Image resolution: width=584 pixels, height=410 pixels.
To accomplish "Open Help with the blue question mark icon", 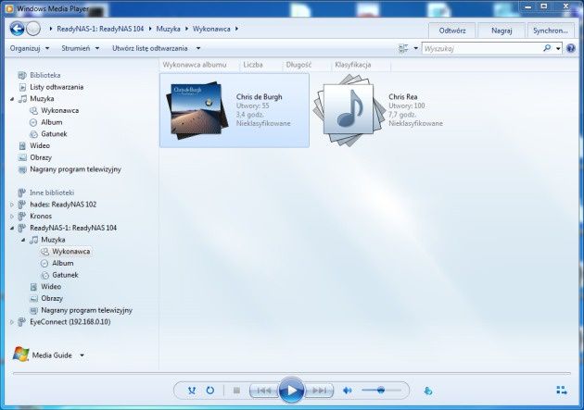I will (571, 48).
